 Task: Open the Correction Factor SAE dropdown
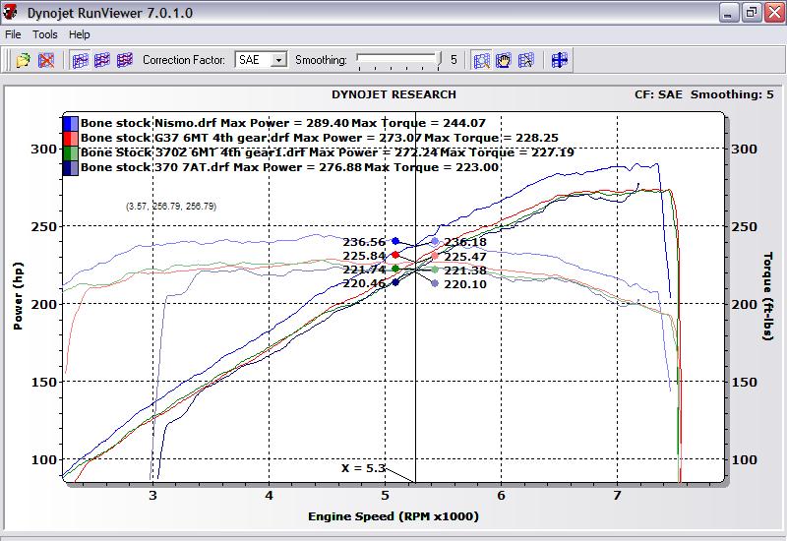pyautogui.click(x=279, y=60)
